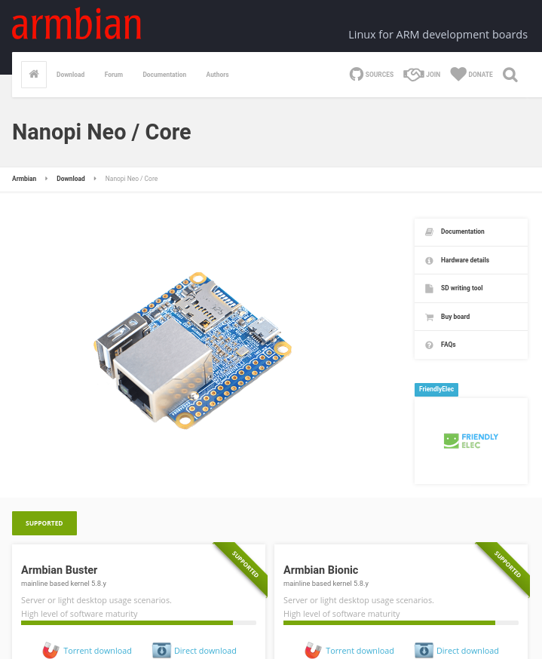This screenshot has width=542, height=659.
Task: Click the download icon for Bionic direct download
Action: [x=424, y=650]
